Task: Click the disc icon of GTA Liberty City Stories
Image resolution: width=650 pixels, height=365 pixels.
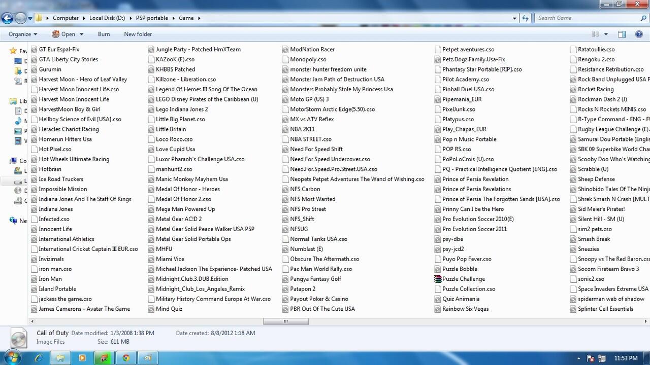Action: (35, 59)
